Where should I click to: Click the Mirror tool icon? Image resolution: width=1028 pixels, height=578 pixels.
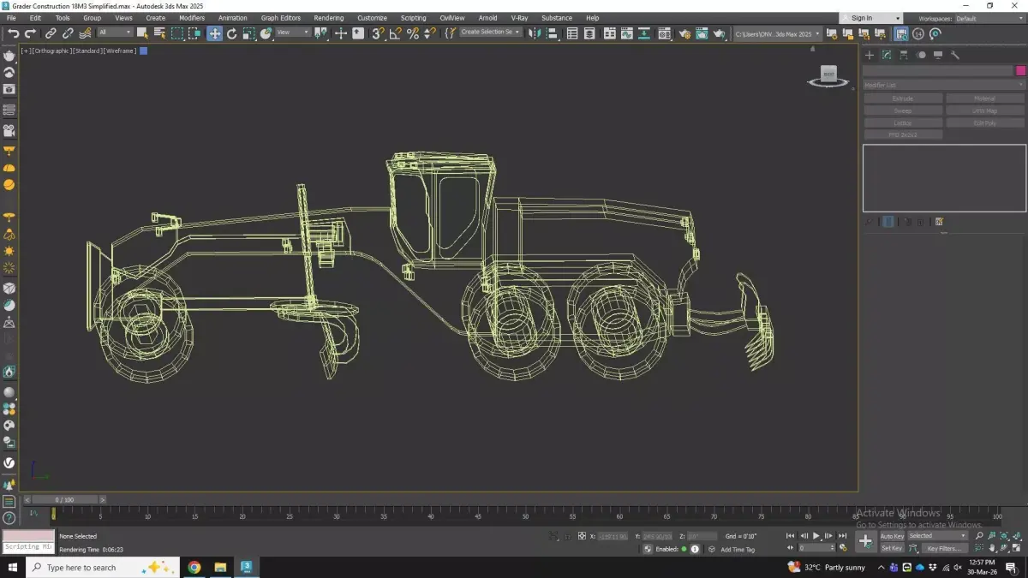coord(534,33)
